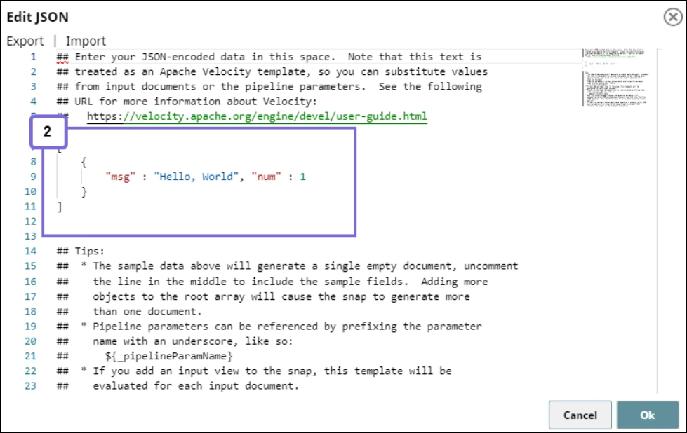Place cursor at closing bracket on line 11

tap(60, 207)
